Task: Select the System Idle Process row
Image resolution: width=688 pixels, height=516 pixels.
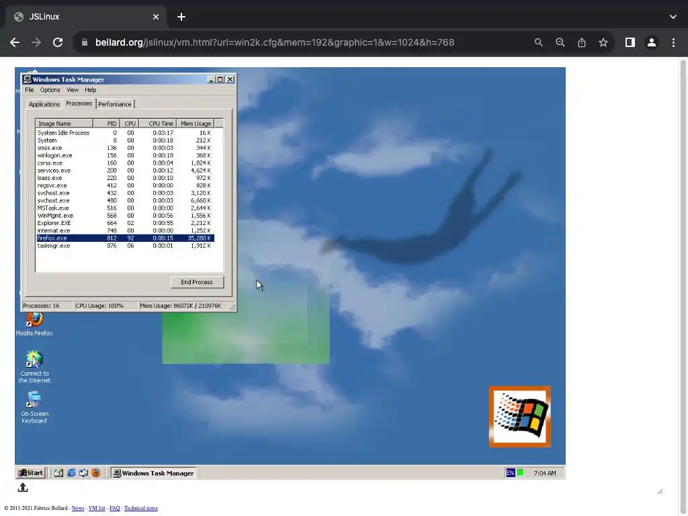Action: pos(125,133)
